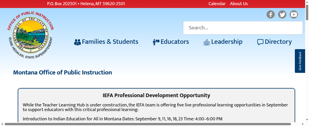Viewport: 309px width, 126px height.
Task: Open the Families & Students menu
Action: (x=110, y=42)
